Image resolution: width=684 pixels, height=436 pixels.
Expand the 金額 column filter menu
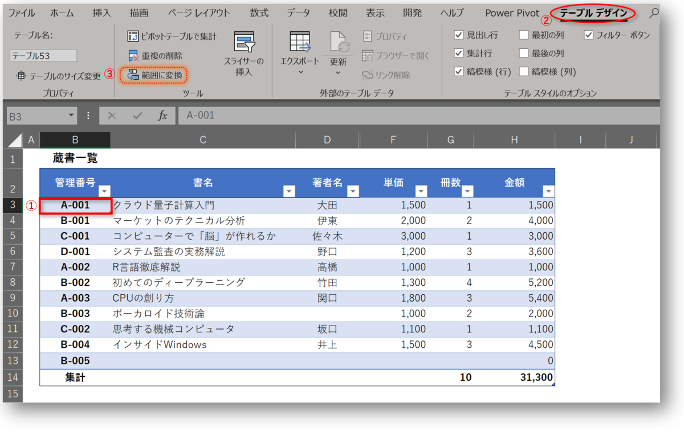click(x=548, y=192)
